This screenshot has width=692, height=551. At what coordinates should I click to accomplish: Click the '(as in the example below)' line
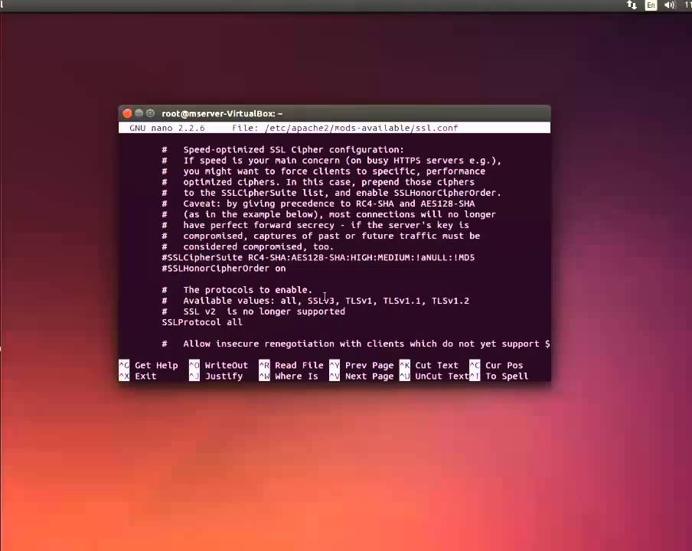click(x=329, y=214)
